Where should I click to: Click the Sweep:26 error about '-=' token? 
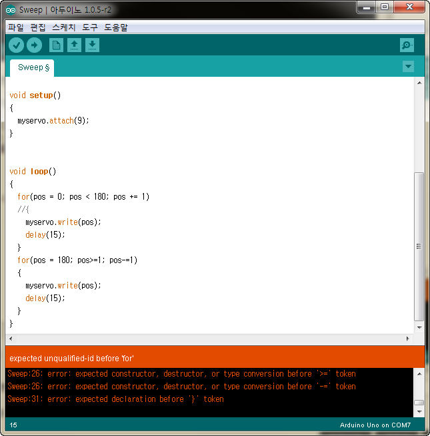181,387
